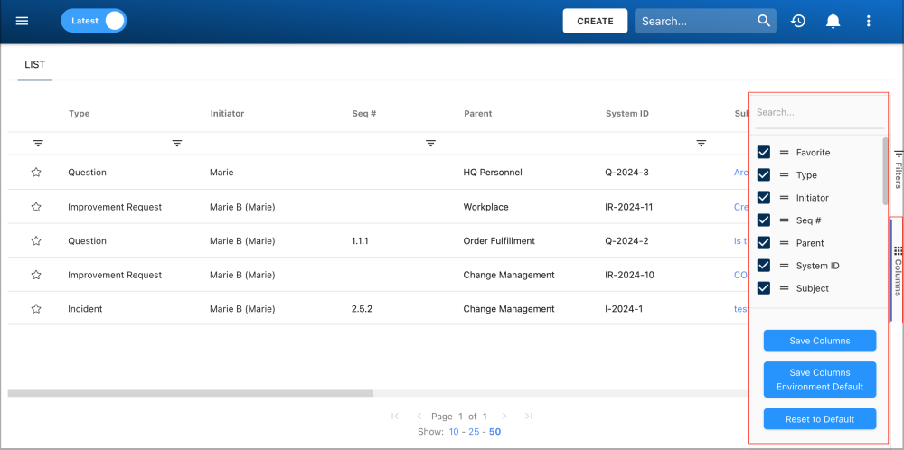Click Reset to Default button
Screen dimensions: 904x450
point(820,419)
